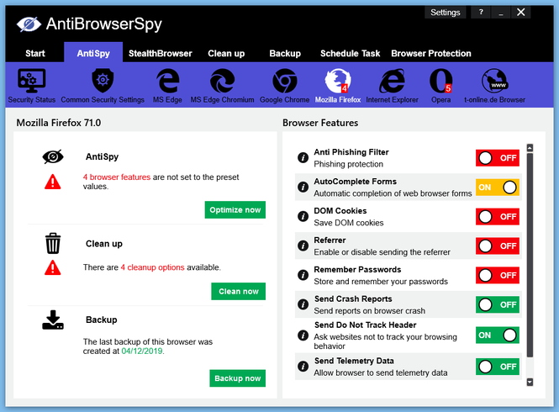Open the Browser Protection tab
Image resolution: width=559 pixels, height=412 pixels.
pyautogui.click(x=431, y=53)
